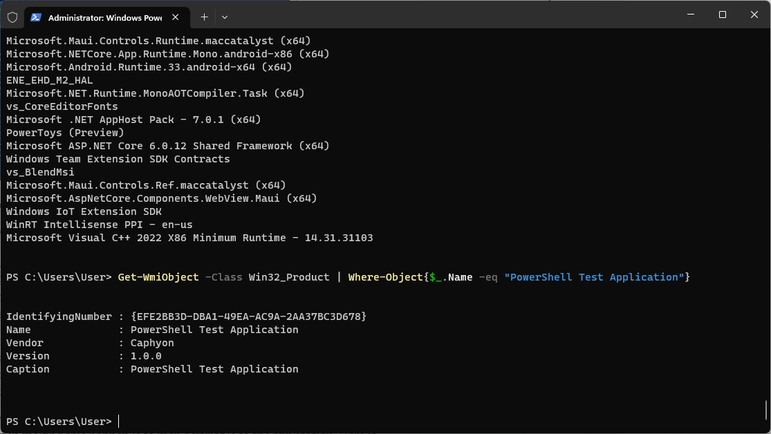The width and height of the screenshot is (771, 434).
Task: Click the ENE_EHD_M2_HAL line
Action: coord(49,80)
